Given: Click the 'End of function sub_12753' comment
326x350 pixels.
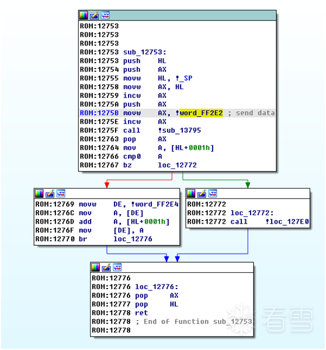Looking at the screenshot, I should click(194, 322).
